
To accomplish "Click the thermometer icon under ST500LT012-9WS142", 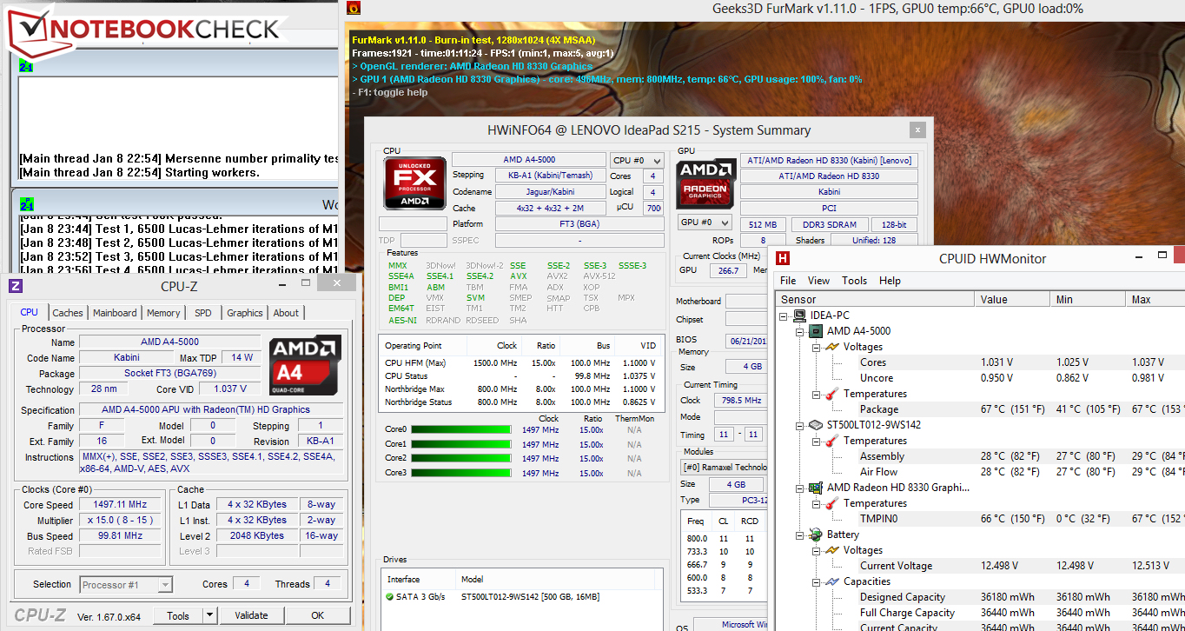I will (832, 441).
